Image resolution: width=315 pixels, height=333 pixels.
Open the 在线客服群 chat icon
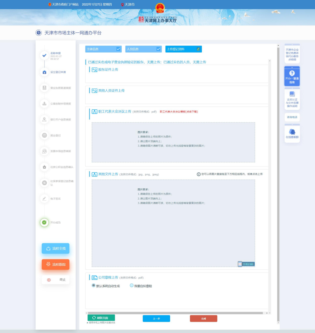click(292, 132)
